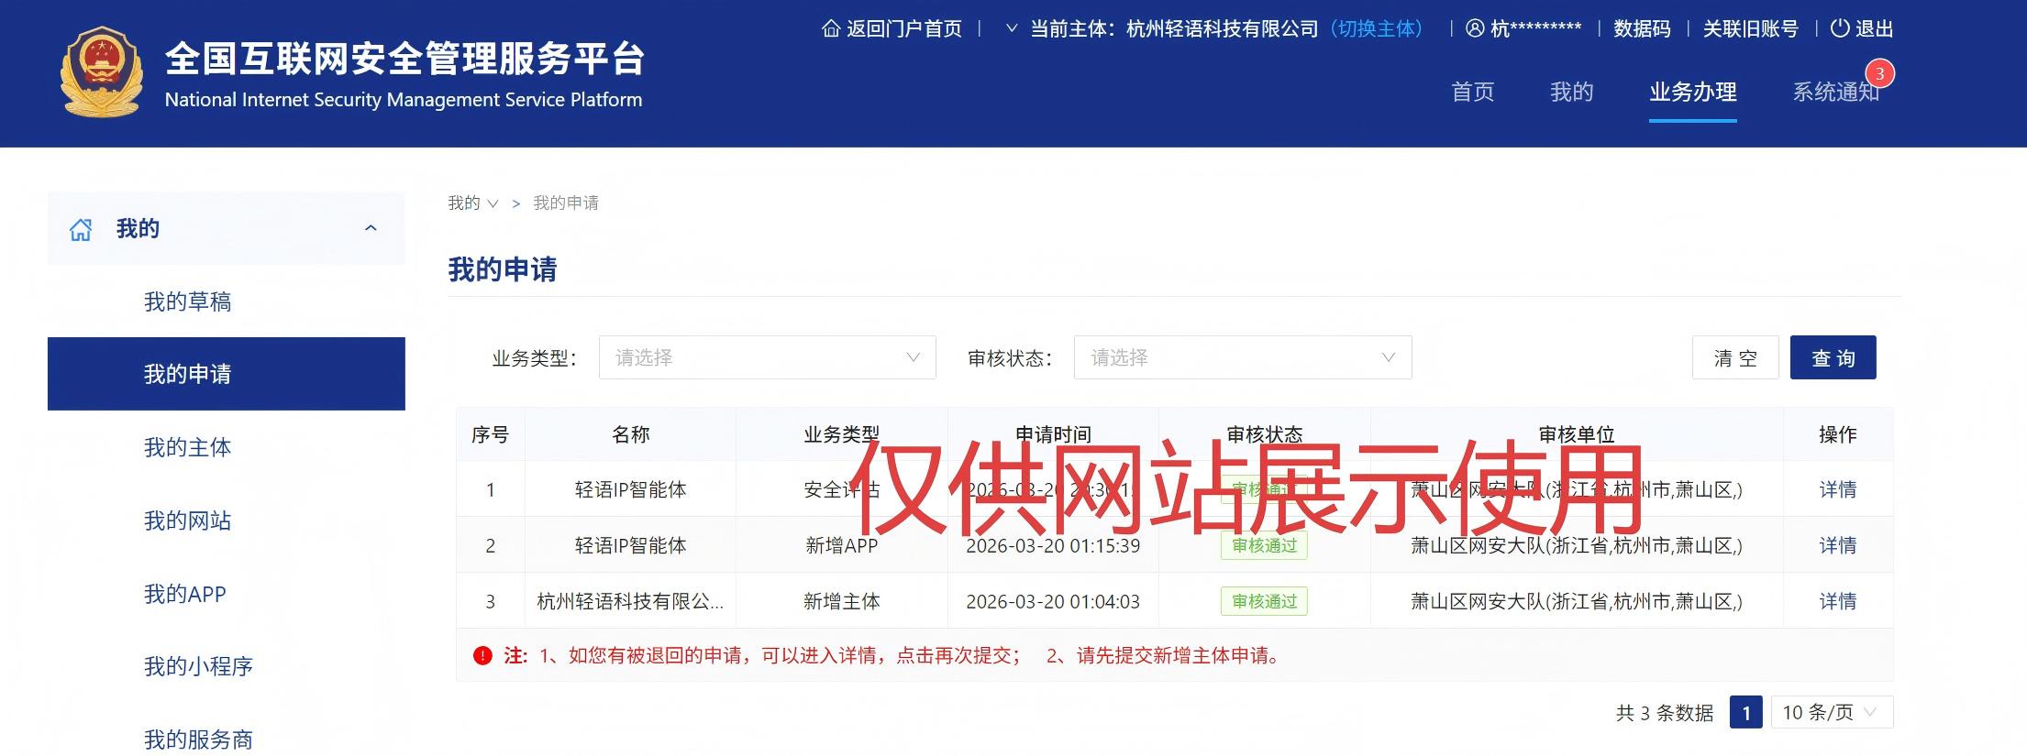Click the national police emblem logo
This screenshot has width=2027, height=756.
[102, 71]
